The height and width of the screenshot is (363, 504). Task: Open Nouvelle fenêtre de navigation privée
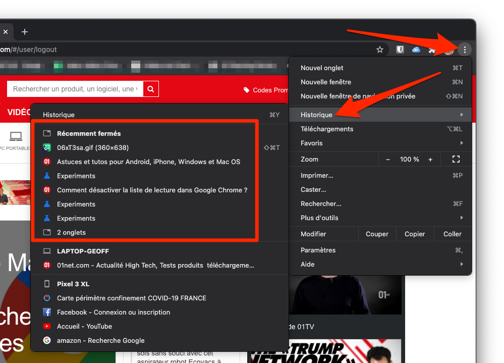380,96
